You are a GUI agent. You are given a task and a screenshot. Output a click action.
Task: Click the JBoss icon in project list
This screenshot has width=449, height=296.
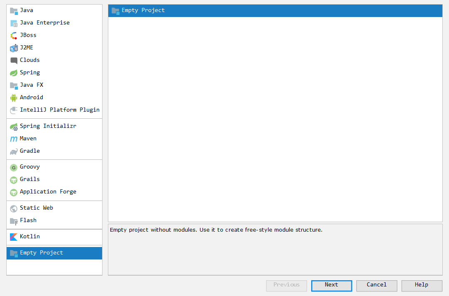(x=14, y=35)
